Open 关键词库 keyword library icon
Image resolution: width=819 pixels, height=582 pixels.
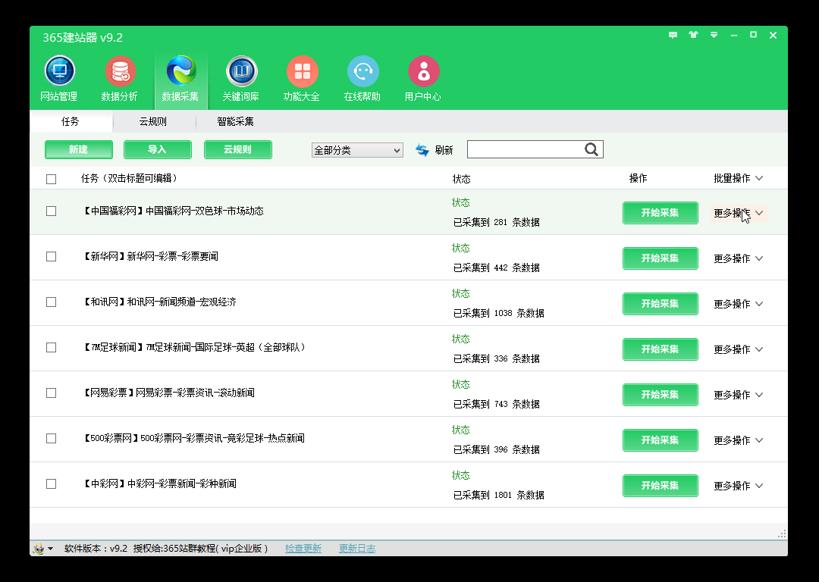[x=241, y=71]
